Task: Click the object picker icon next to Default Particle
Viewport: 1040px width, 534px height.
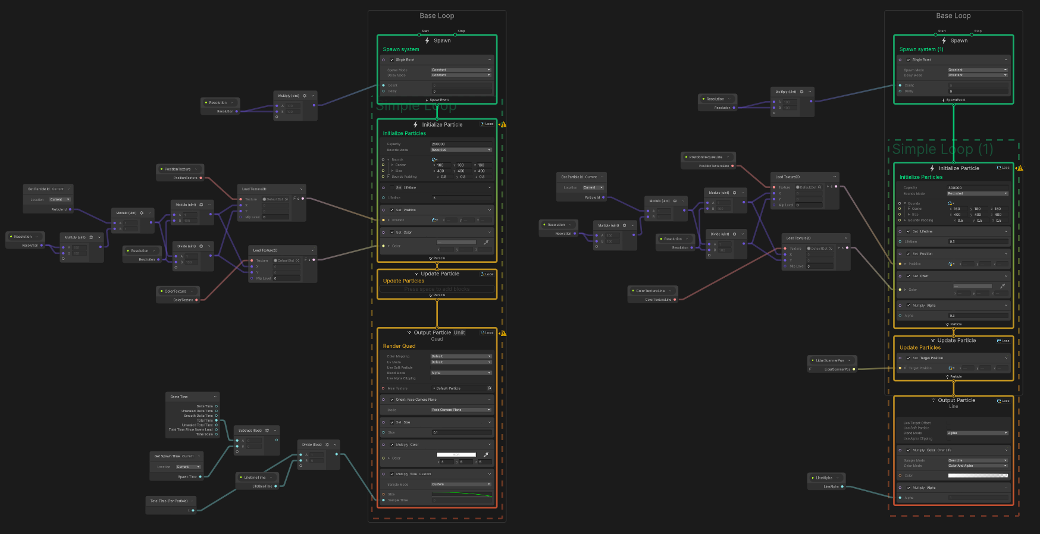Action: [489, 388]
